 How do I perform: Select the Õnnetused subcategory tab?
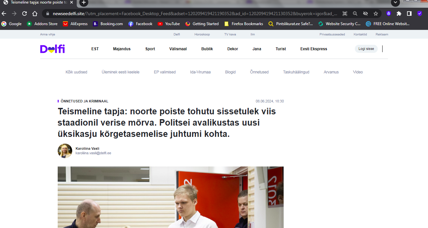[259, 72]
